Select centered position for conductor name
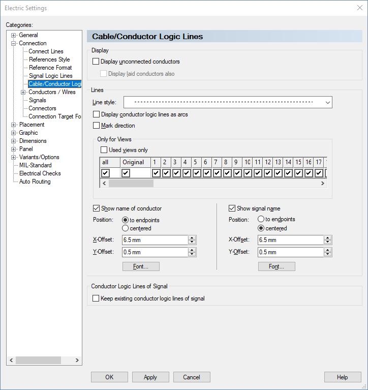Viewport: 368px width, 390px height. pos(126,228)
